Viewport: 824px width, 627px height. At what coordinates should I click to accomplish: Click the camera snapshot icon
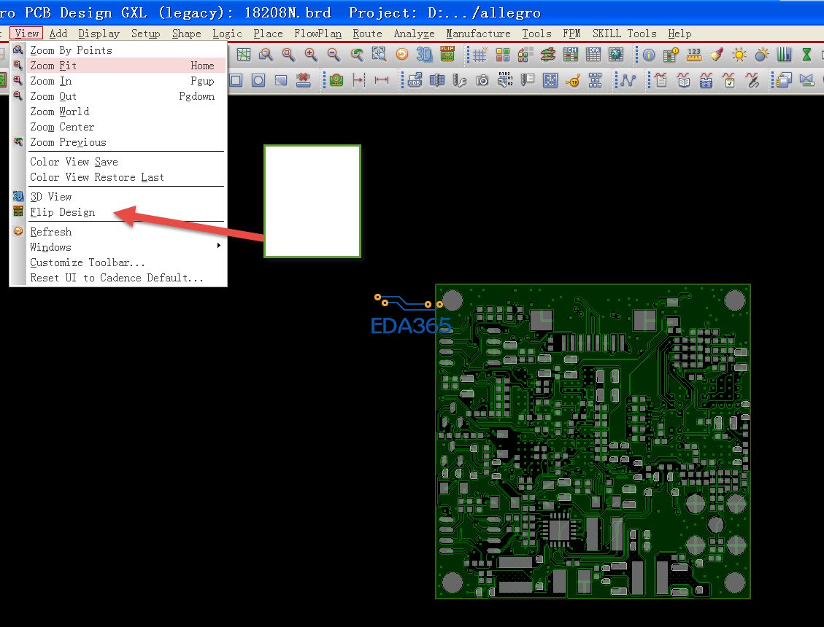[482, 80]
